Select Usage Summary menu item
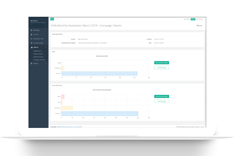 (x=38, y=54)
